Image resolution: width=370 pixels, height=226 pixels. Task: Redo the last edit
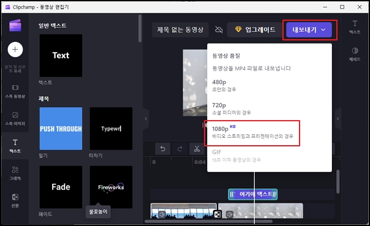click(x=180, y=149)
